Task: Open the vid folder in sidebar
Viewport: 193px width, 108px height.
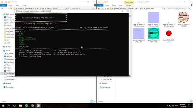Action: (7, 40)
